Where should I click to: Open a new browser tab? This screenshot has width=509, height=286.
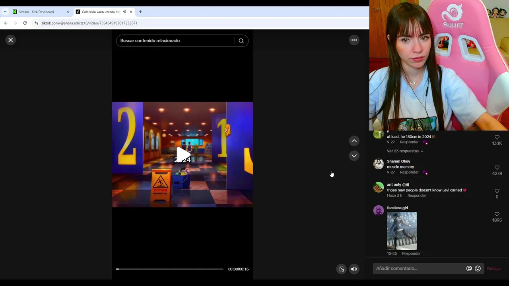(140, 12)
